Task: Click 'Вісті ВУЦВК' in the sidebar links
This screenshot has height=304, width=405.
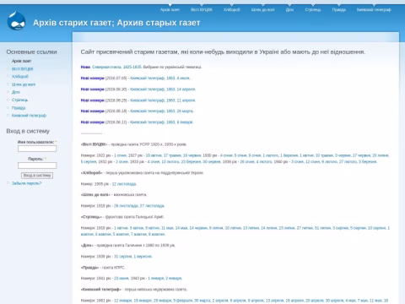Action: pyautogui.click(x=23, y=68)
